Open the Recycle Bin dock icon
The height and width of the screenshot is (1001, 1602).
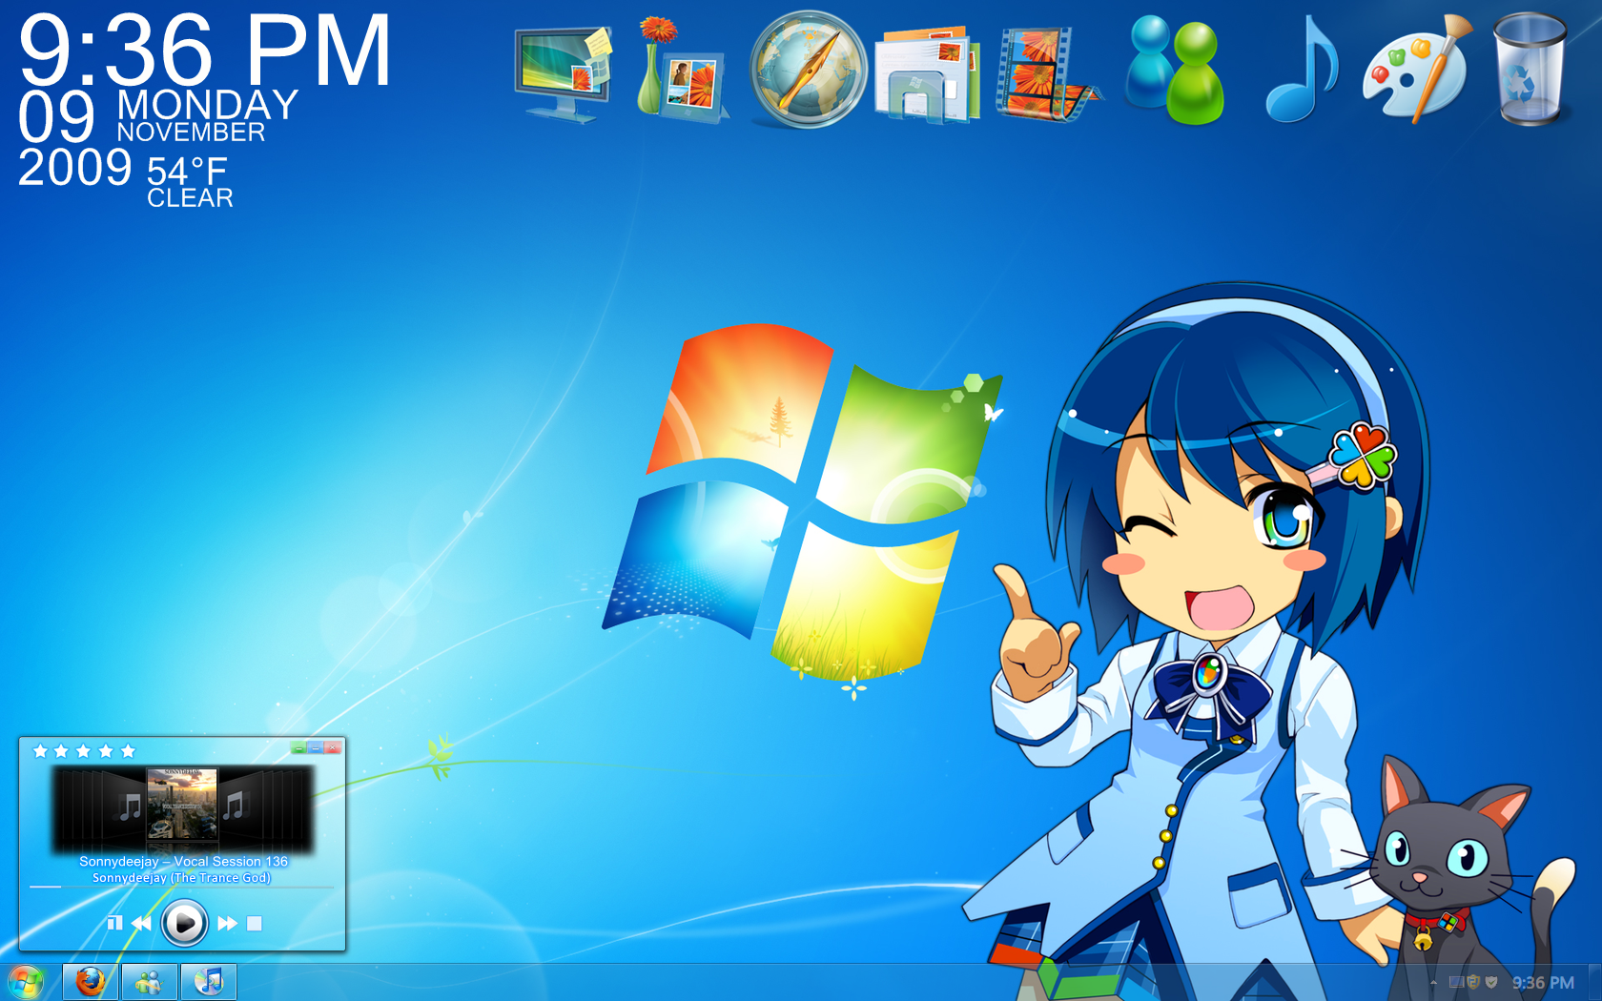1530,69
